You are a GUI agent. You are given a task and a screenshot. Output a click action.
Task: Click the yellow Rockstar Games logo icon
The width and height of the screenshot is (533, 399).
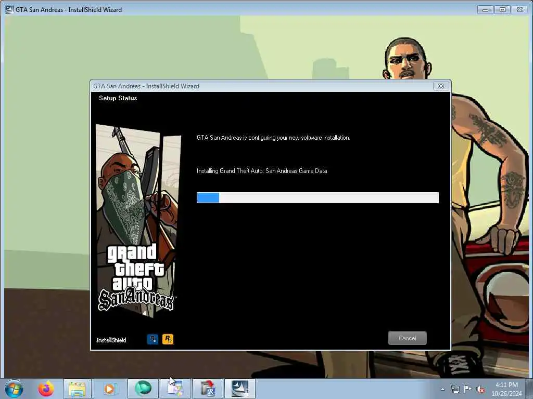[168, 339]
